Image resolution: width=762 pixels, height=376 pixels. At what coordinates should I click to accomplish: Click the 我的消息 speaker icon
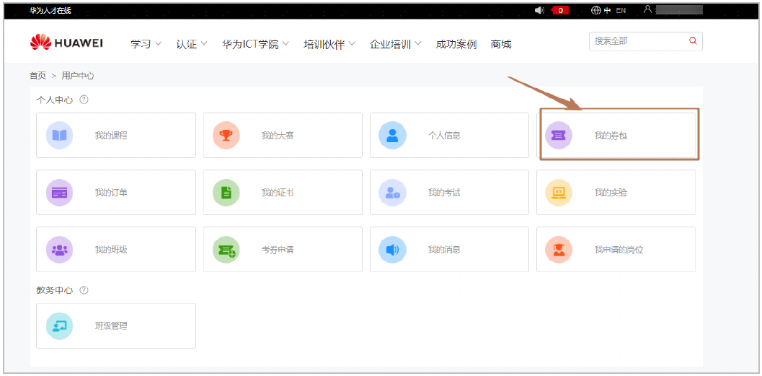click(x=392, y=250)
